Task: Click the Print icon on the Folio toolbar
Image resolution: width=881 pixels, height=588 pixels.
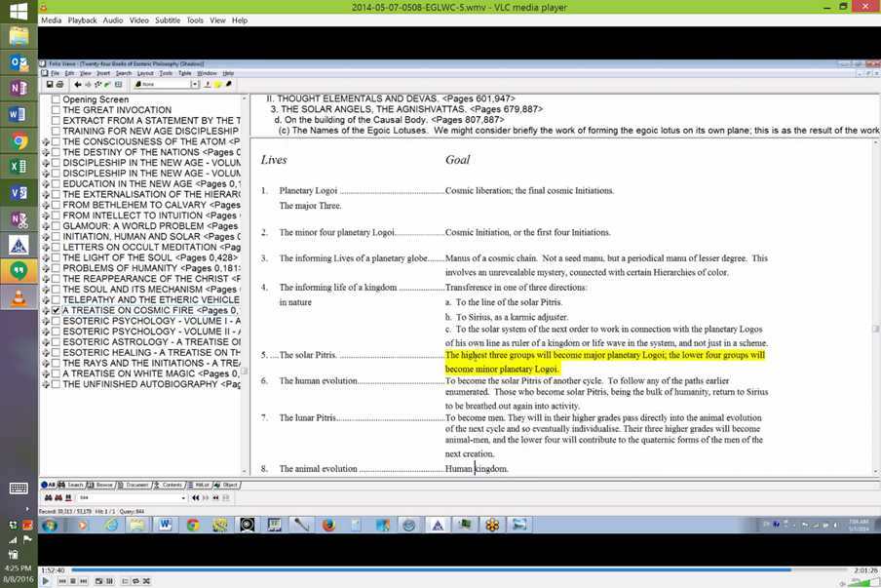Action: tap(59, 85)
